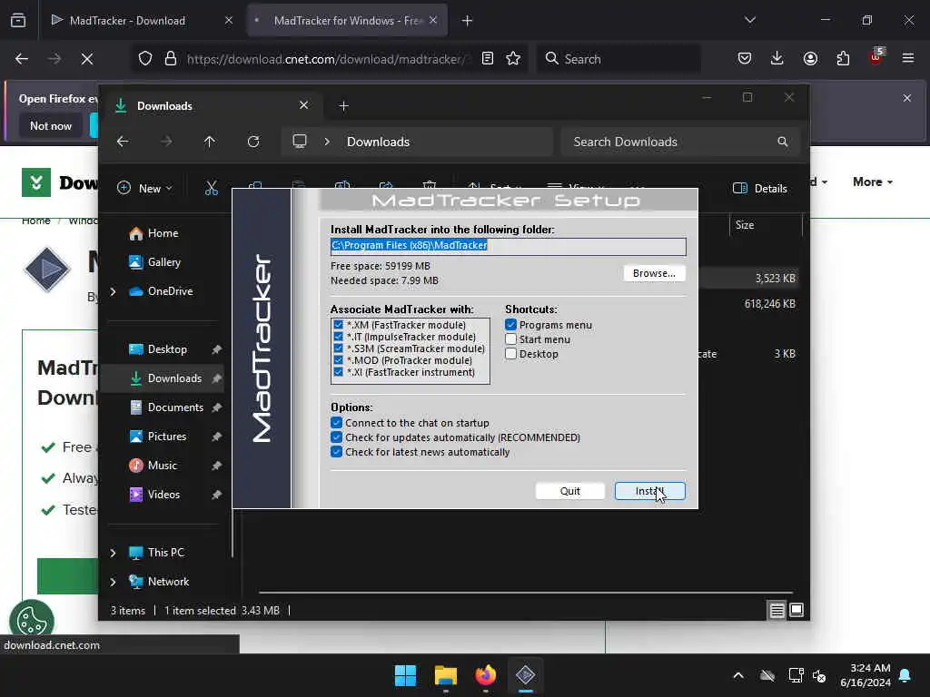The height and width of the screenshot is (697, 930).
Task: Click the Firefox Search box
Action: (x=618, y=59)
